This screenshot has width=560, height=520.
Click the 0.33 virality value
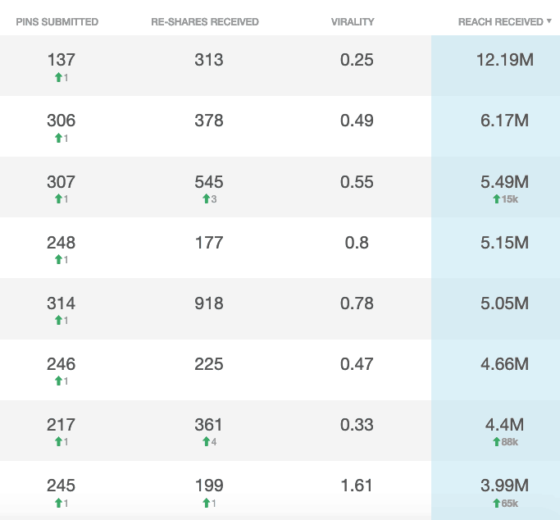[x=357, y=425]
